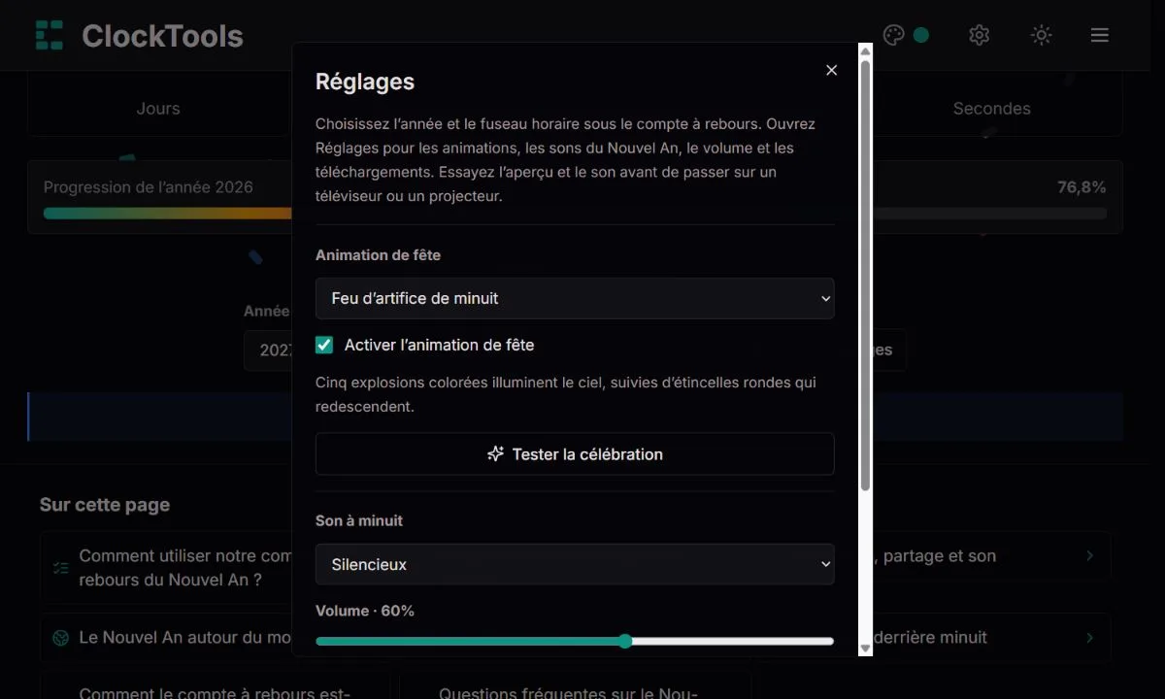This screenshot has height=699, width=1165.
Task: Click the "Sur cette page" heading
Action: click(x=105, y=505)
